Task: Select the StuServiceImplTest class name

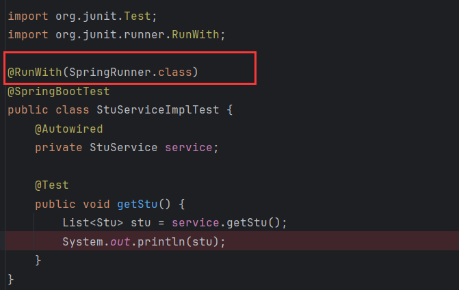Action: 158,110
